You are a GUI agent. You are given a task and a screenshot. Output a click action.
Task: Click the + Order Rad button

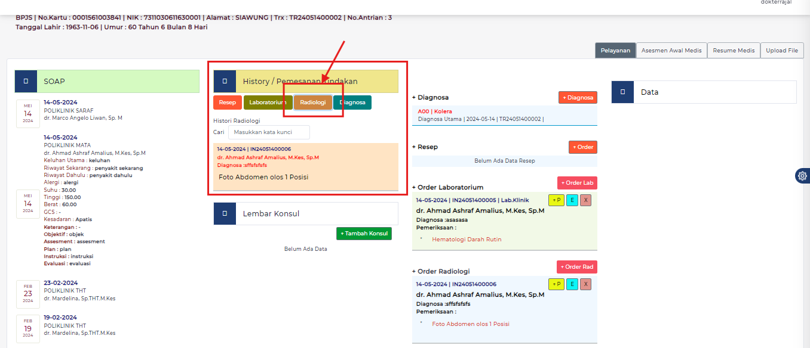576,267
